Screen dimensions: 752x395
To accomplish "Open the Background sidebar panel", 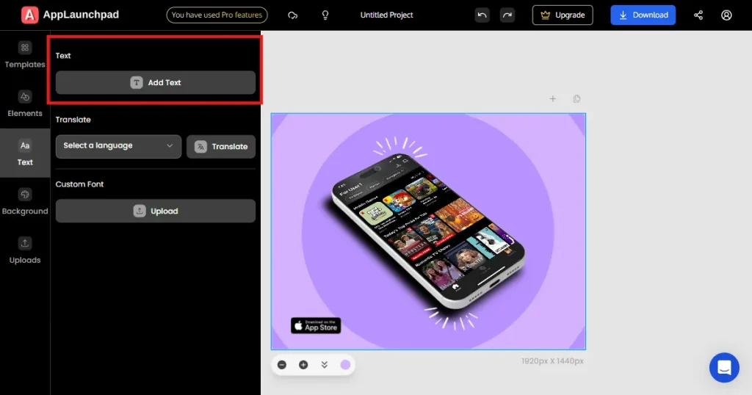I will click(x=25, y=202).
